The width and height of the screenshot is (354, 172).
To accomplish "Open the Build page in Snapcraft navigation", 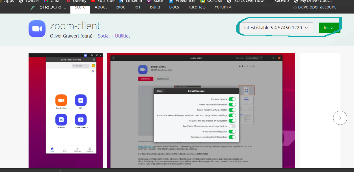I will tap(155, 7).
